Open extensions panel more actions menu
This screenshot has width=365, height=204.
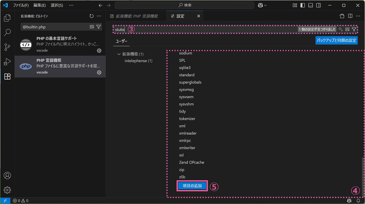point(99,16)
